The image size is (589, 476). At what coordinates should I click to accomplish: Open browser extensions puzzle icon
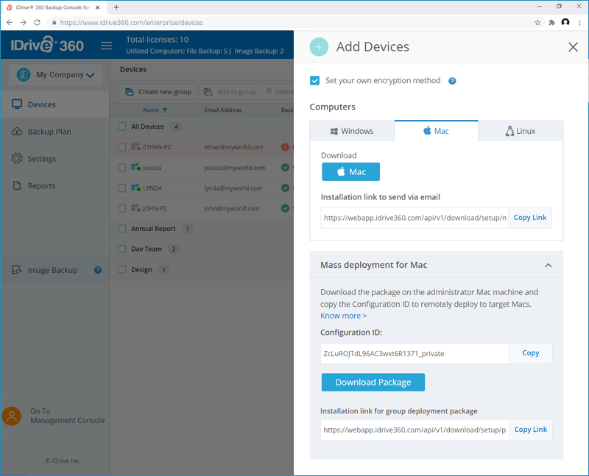pyautogui.click(x=551, y=23)
